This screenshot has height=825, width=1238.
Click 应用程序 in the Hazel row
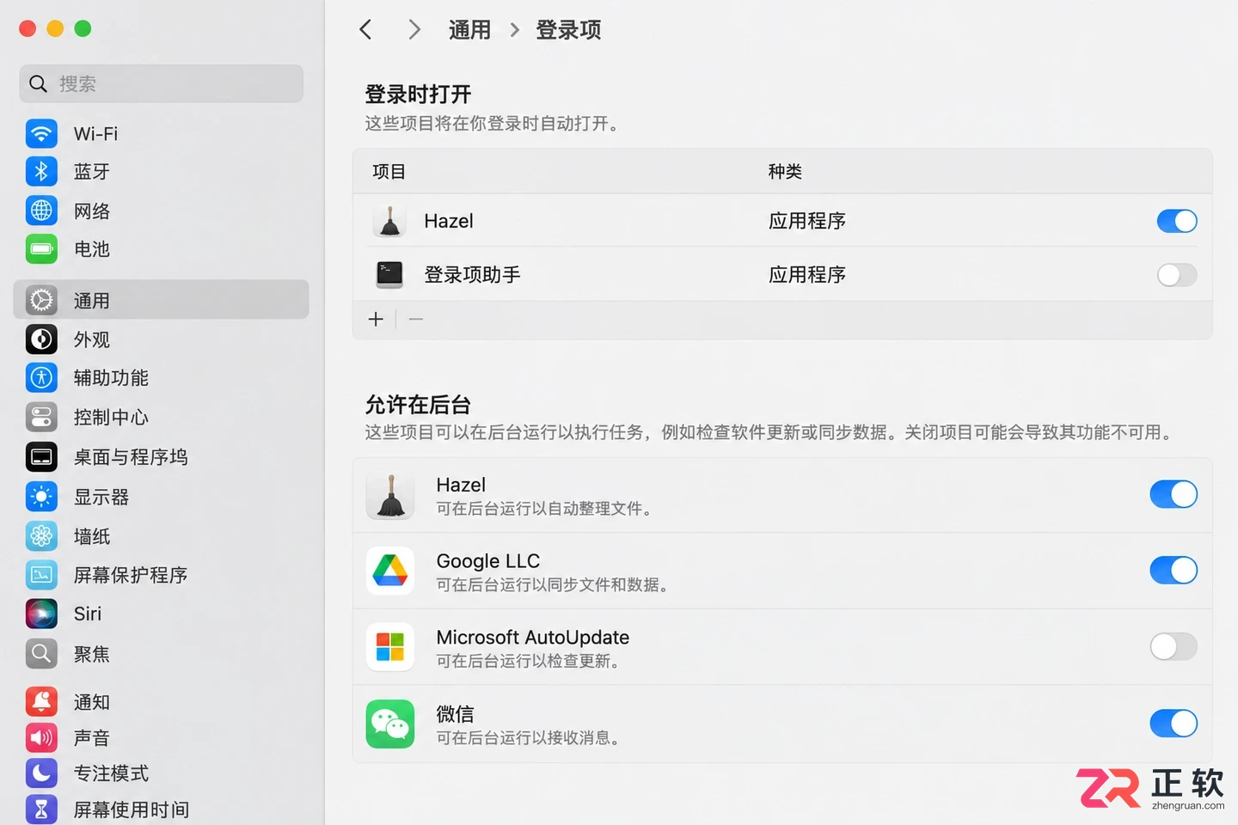(x=807, y=221)
